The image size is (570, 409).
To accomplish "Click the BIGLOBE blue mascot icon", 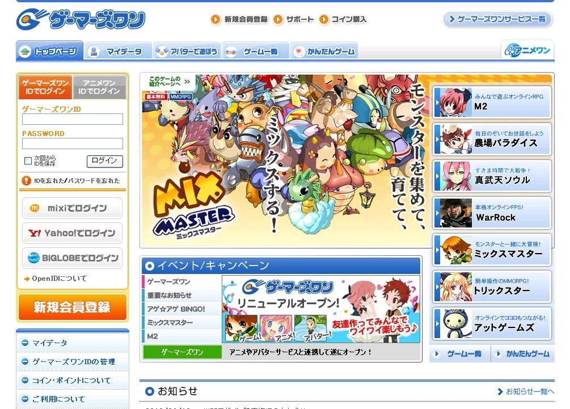I will point(33,258).
